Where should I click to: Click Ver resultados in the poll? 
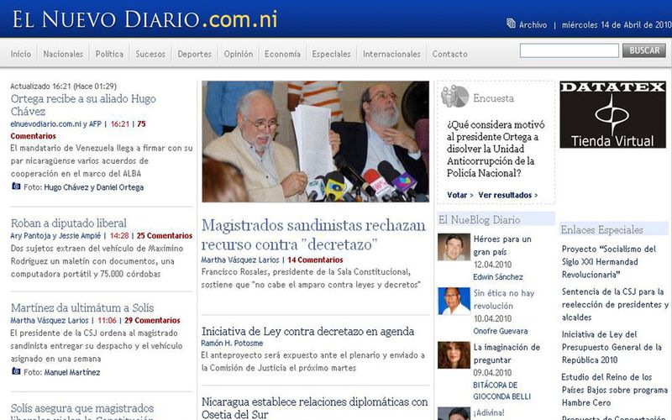click(x=505, y=195)
